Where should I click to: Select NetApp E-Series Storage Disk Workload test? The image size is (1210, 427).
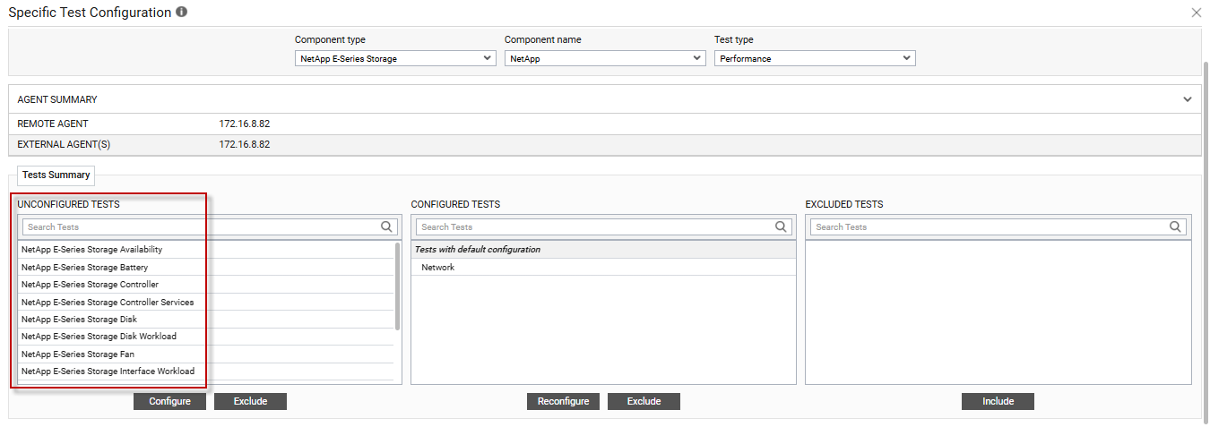click(205, 337)
